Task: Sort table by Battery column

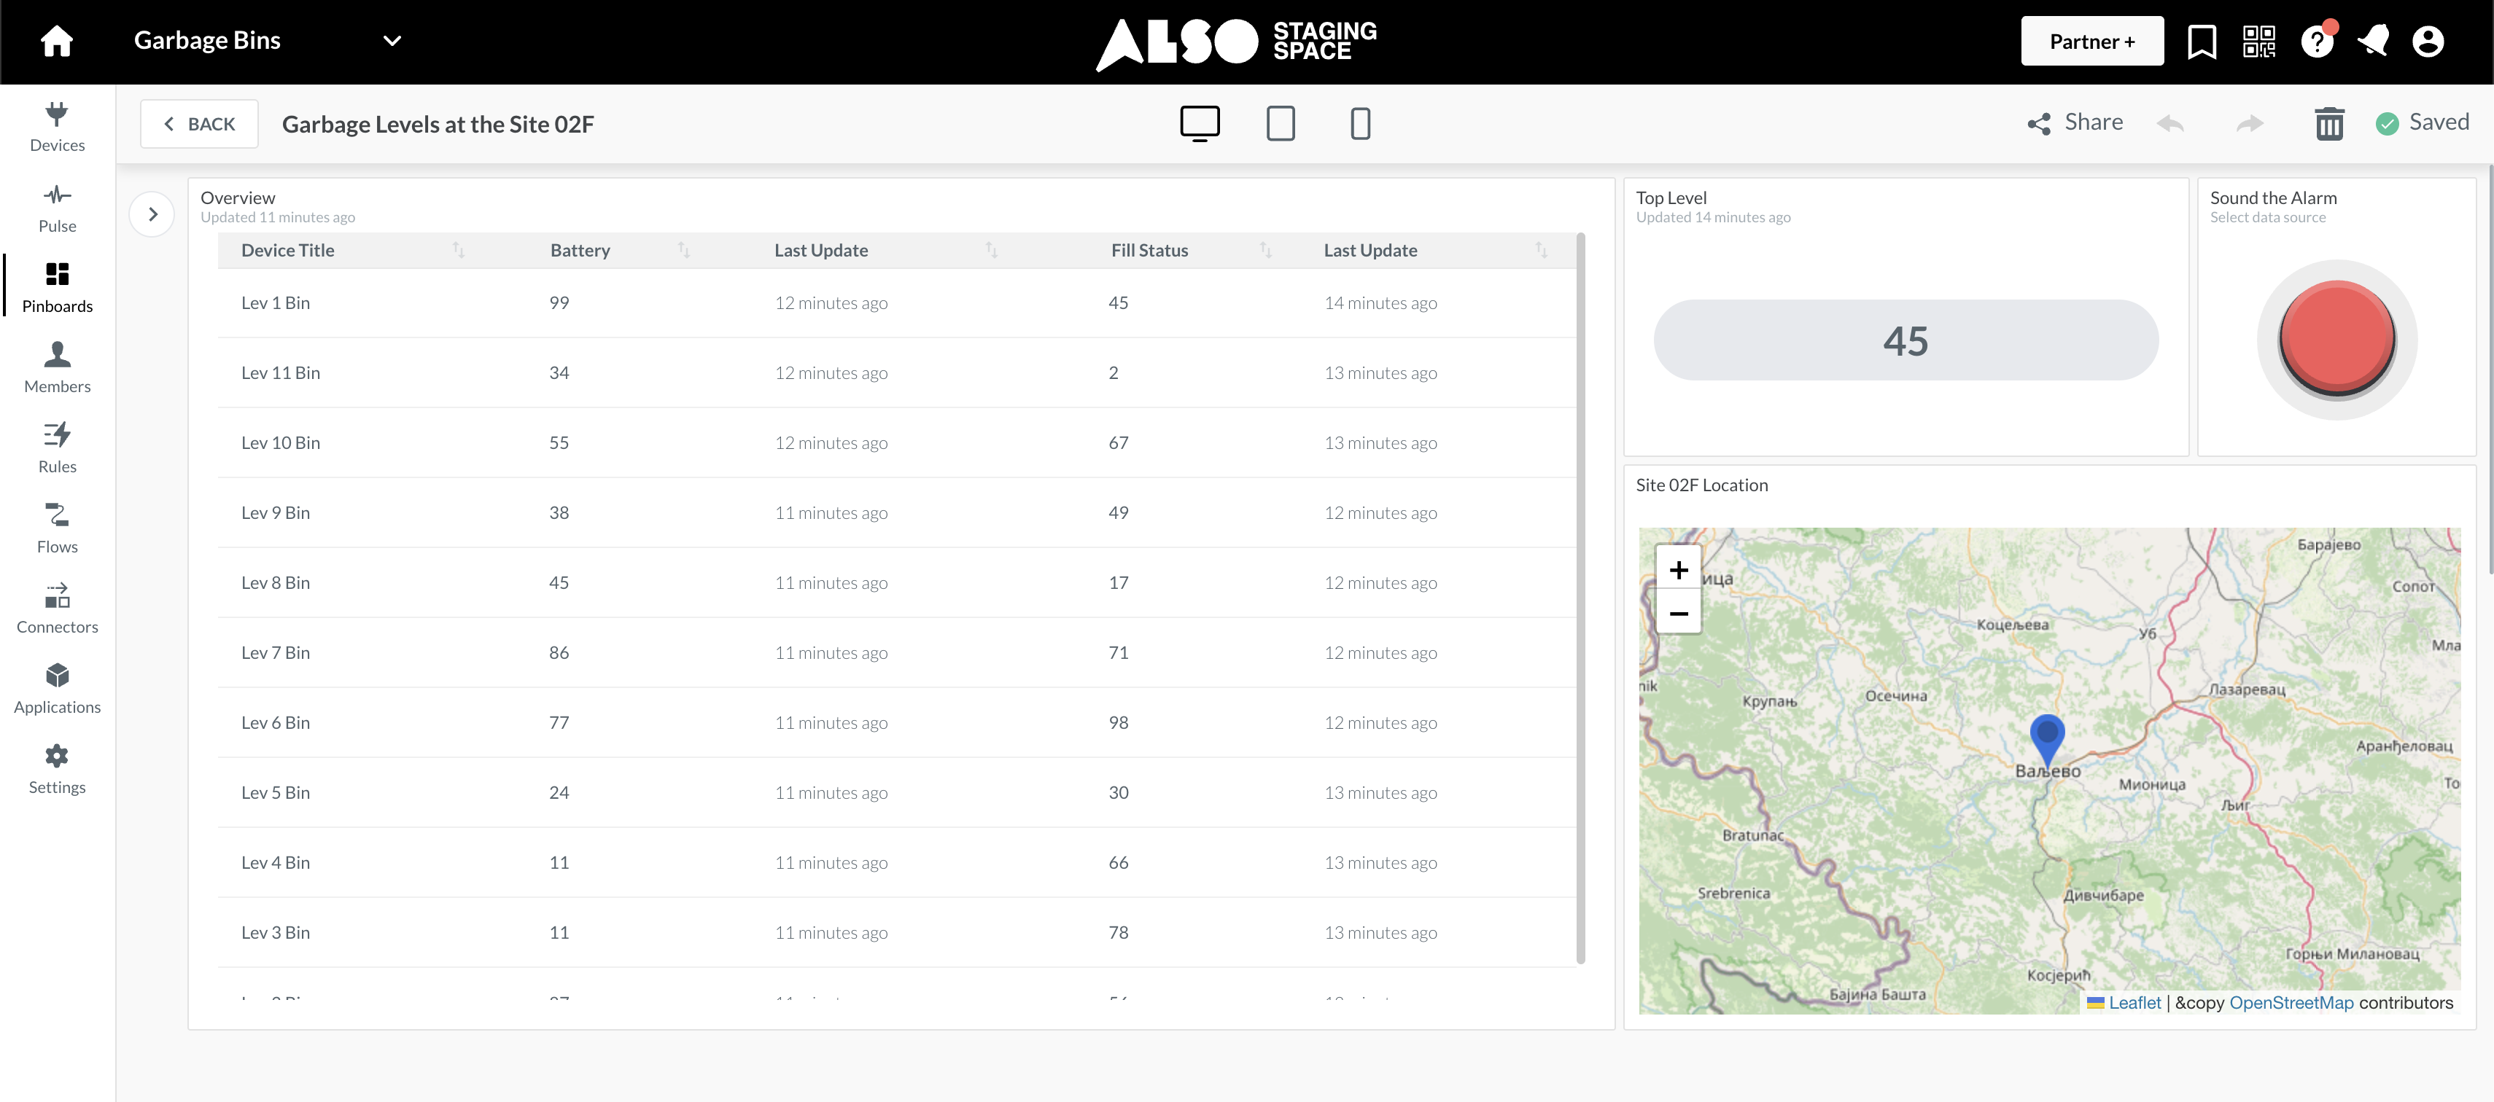Action: [x=683, y=251]
